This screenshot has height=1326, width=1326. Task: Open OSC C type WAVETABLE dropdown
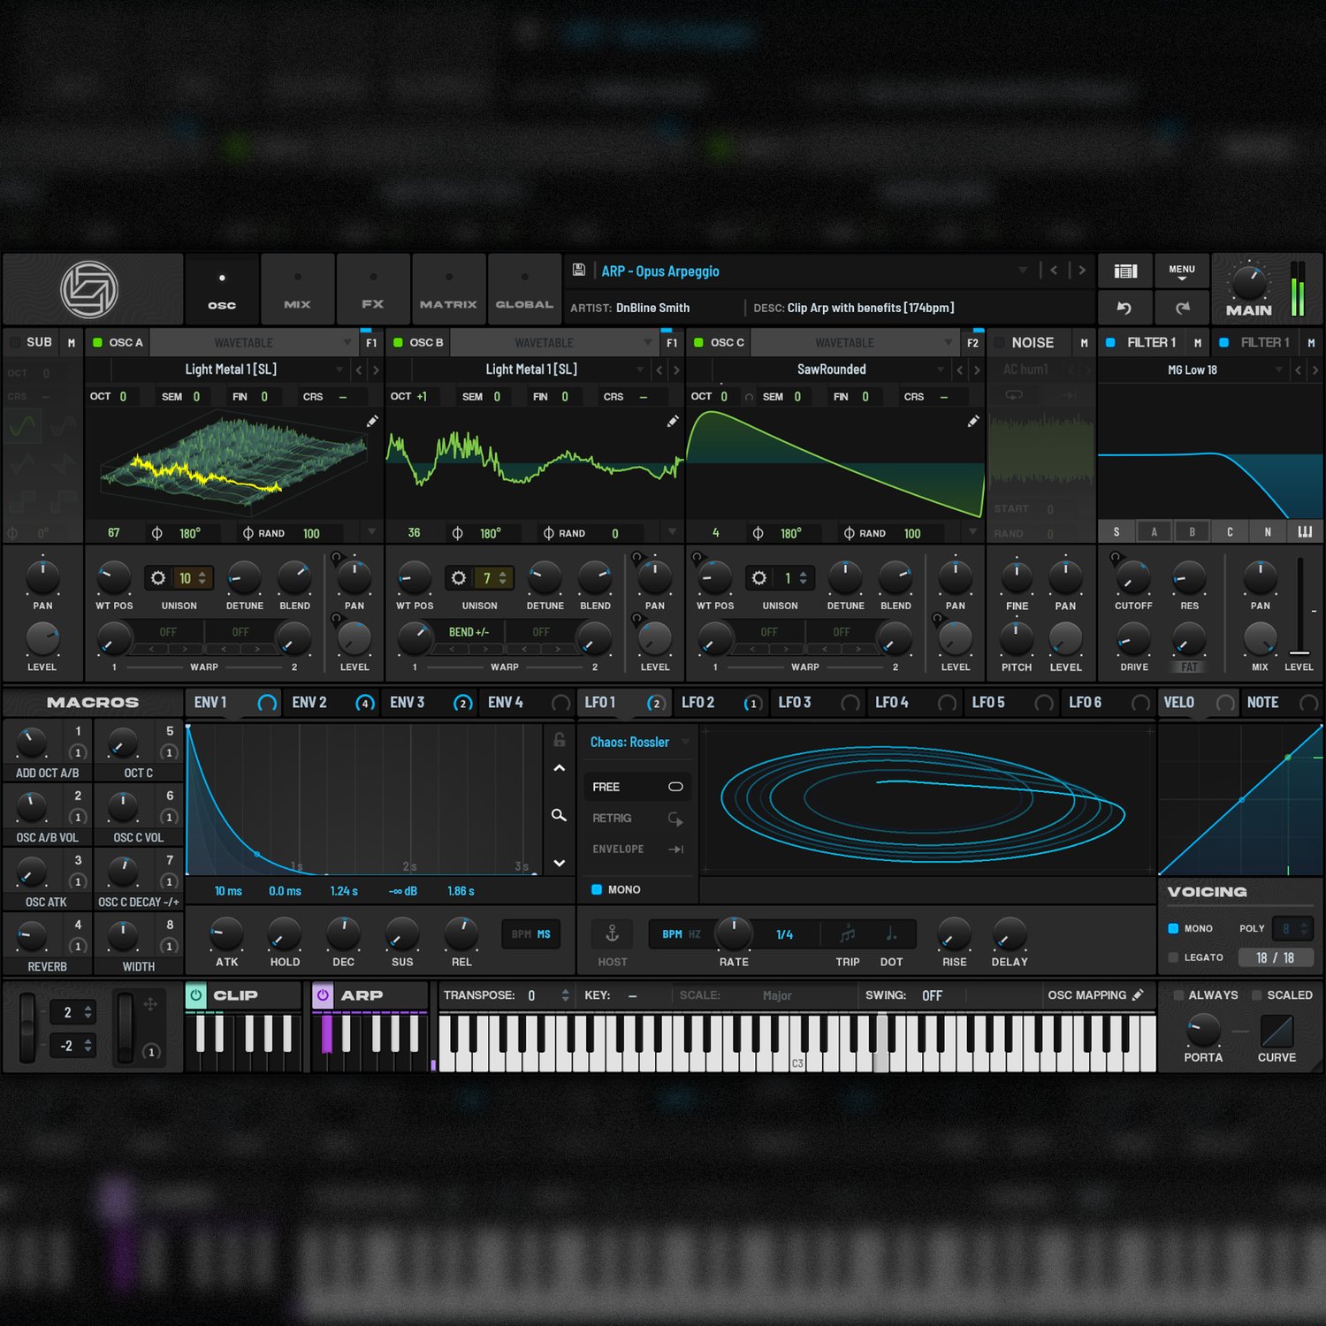pos(854,342)
